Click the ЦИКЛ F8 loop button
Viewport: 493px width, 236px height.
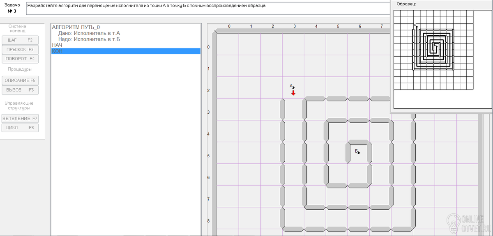coord(20,128)
